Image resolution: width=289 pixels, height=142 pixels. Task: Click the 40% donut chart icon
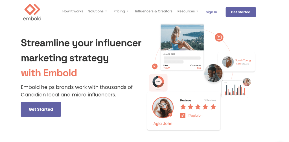tap(158, 81)
